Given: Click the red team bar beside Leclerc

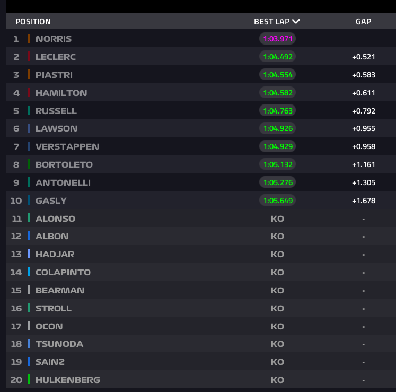Looking at the screenshot, I should (29, 57).
